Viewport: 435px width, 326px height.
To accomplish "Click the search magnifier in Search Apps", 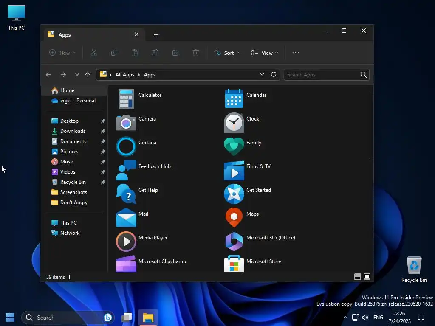I will pos(364,75).
